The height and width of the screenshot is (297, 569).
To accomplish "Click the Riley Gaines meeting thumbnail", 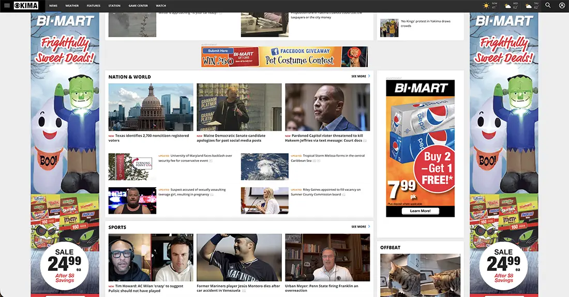I will point(265,200).
